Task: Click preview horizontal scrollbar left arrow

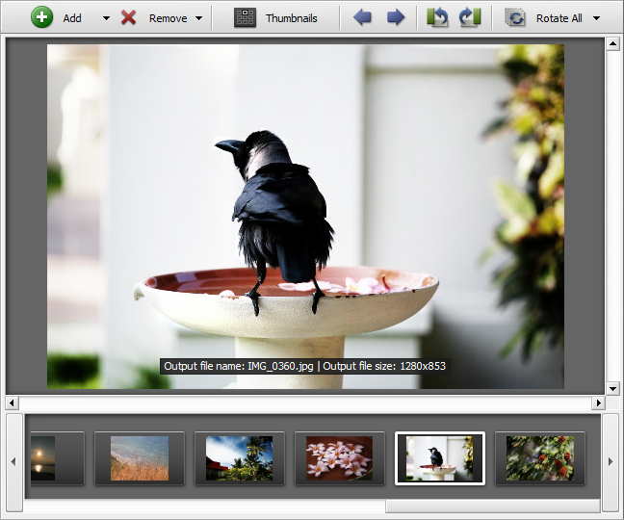Action: click(x=12, y=403)
